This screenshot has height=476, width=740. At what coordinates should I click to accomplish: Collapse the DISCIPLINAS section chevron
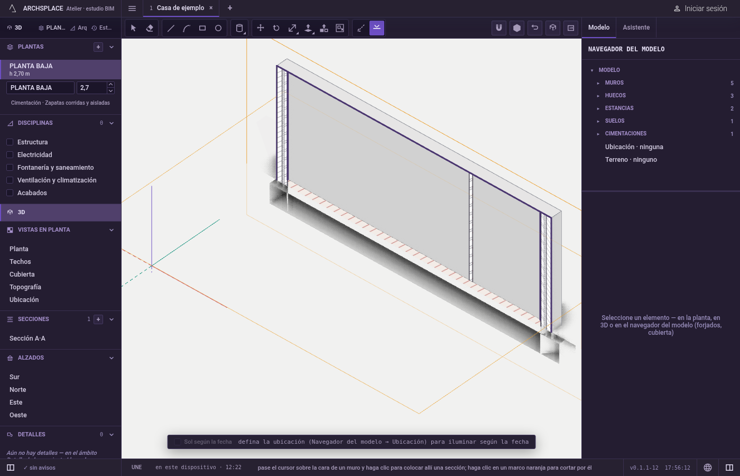point(112,123)
